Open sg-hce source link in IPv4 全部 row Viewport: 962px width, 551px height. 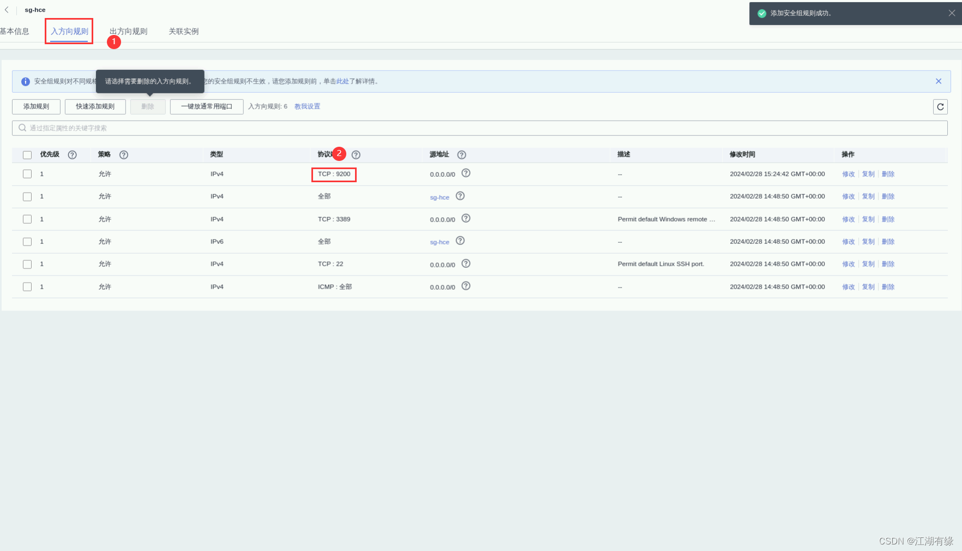440,197
